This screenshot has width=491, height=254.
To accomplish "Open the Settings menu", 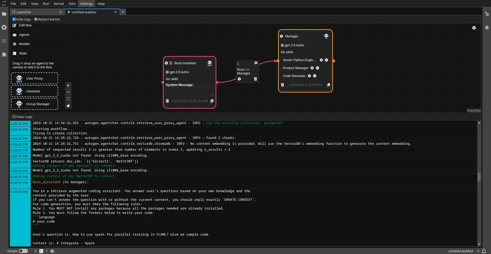I will click(x=86, y=4).
